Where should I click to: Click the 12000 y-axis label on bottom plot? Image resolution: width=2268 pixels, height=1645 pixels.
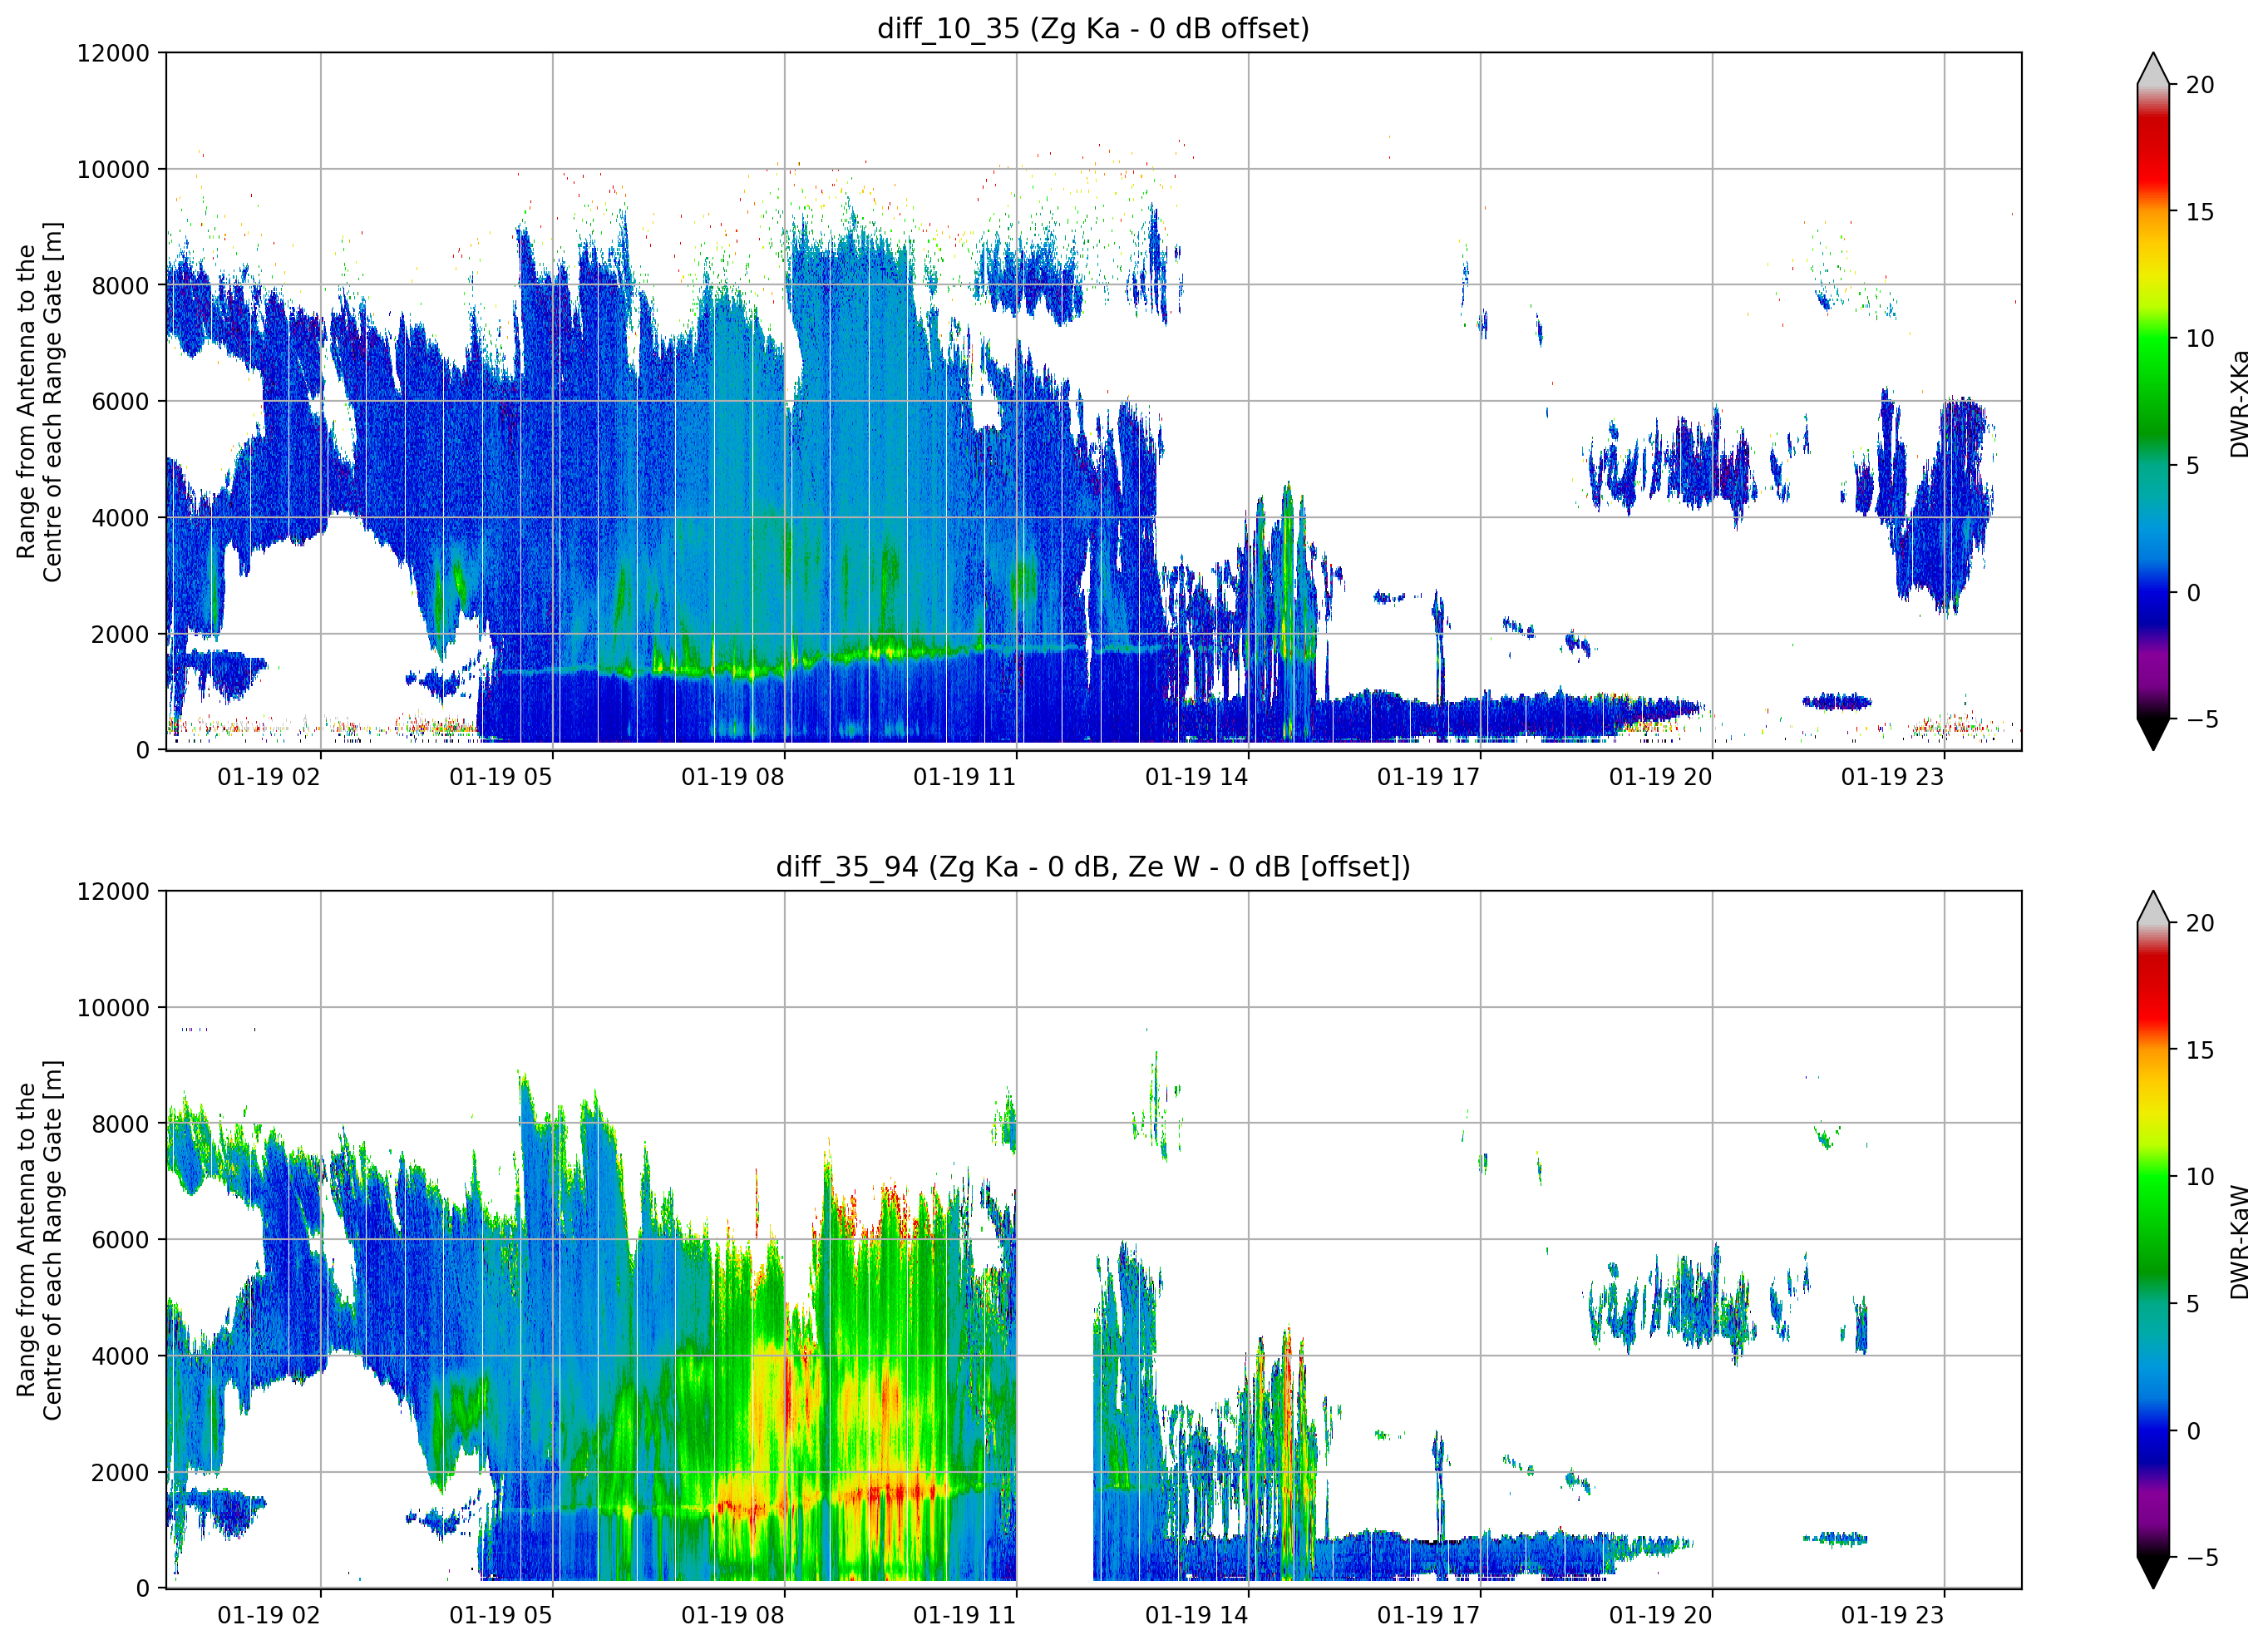click(x=113, y=892)
